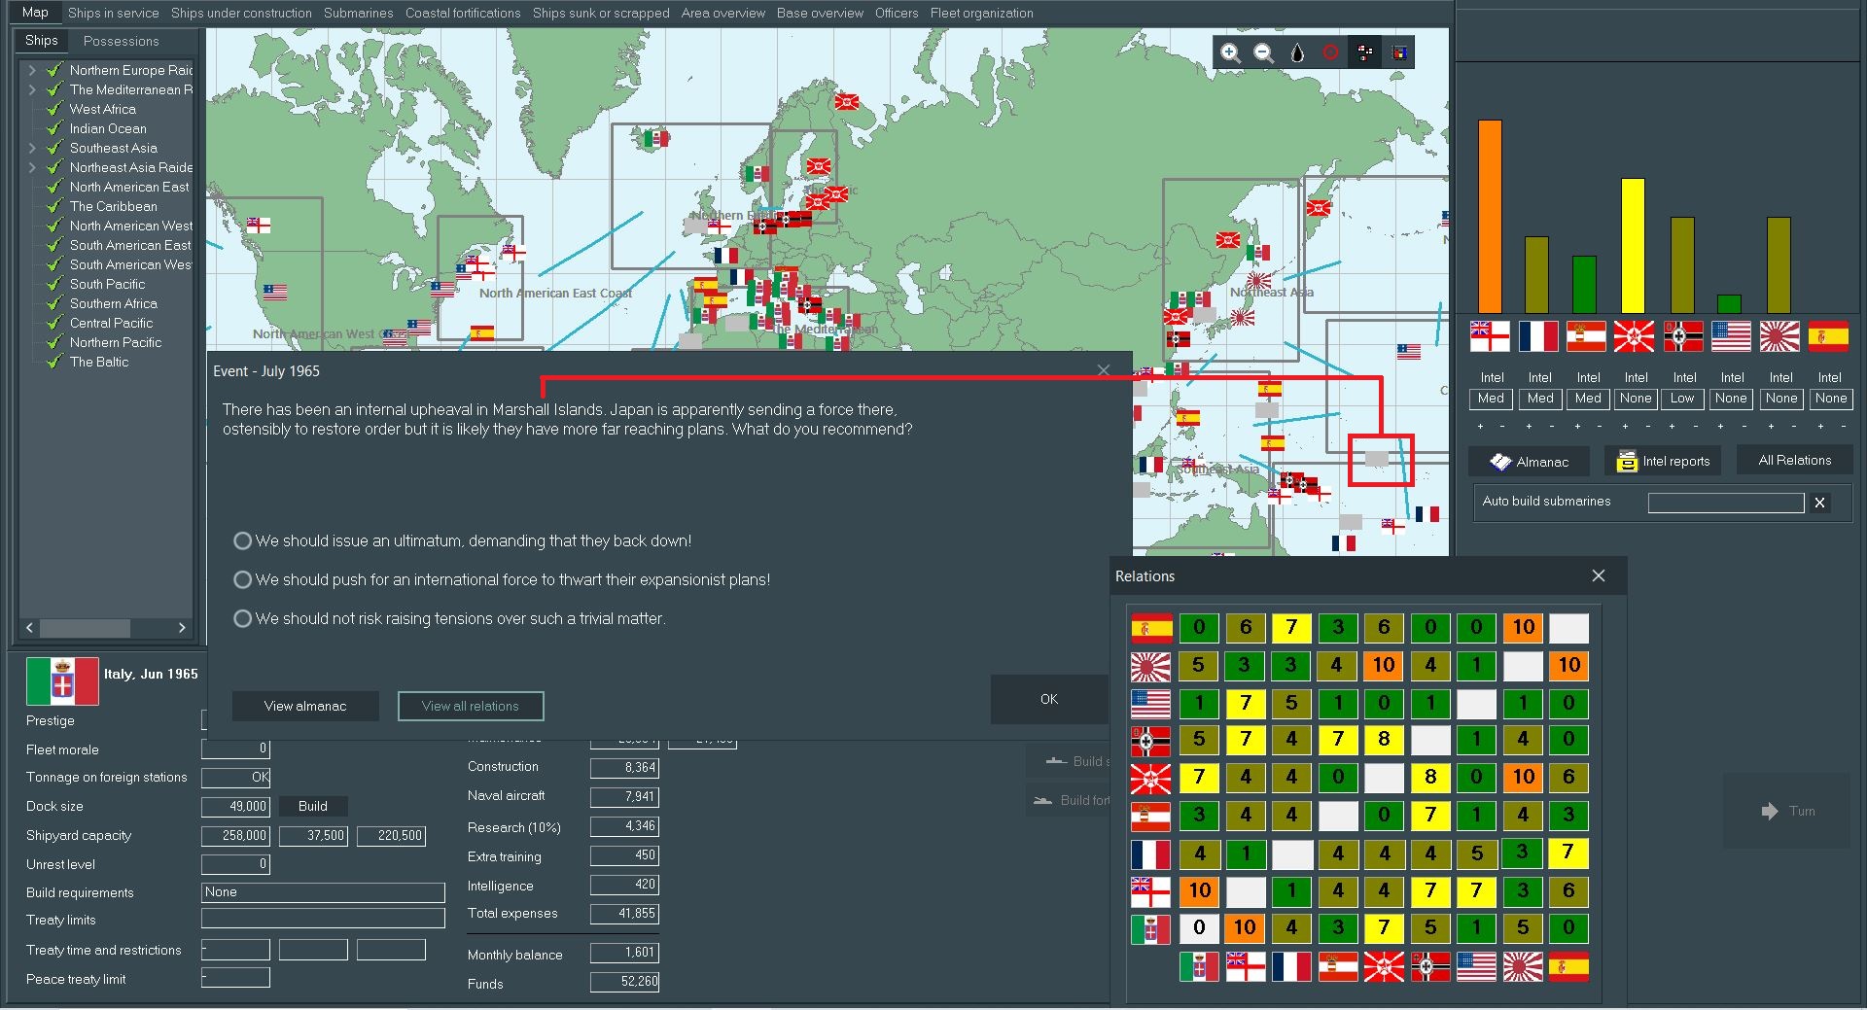Select the Spanish flag in the tension panel
Screen dimensions: 1867x1010
click(1828, 336)
